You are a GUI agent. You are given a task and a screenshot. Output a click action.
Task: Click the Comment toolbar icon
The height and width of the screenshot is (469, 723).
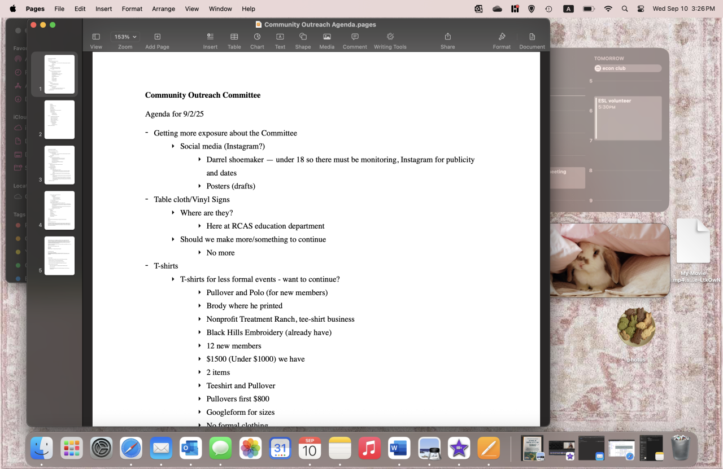click(x=355, y=37)
